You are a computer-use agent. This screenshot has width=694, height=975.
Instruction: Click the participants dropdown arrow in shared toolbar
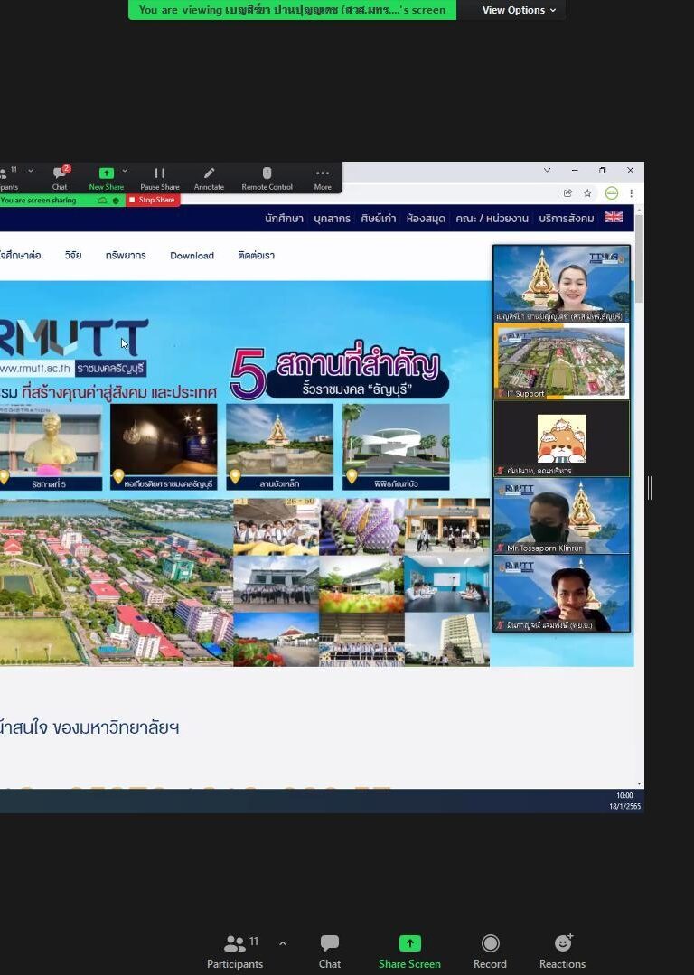tap(30, 171)
